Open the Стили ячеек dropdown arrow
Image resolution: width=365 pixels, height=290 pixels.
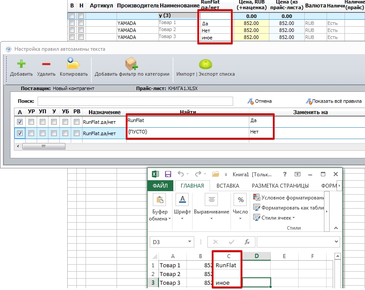pos(293,218)
